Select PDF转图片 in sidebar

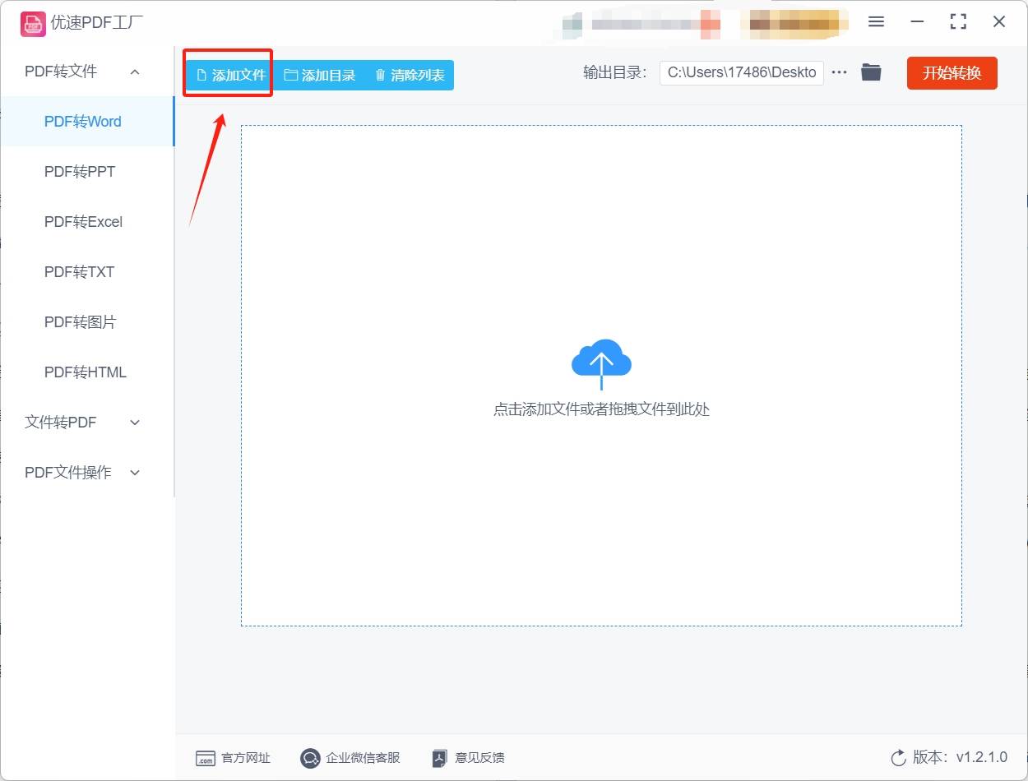pos(86,322)
